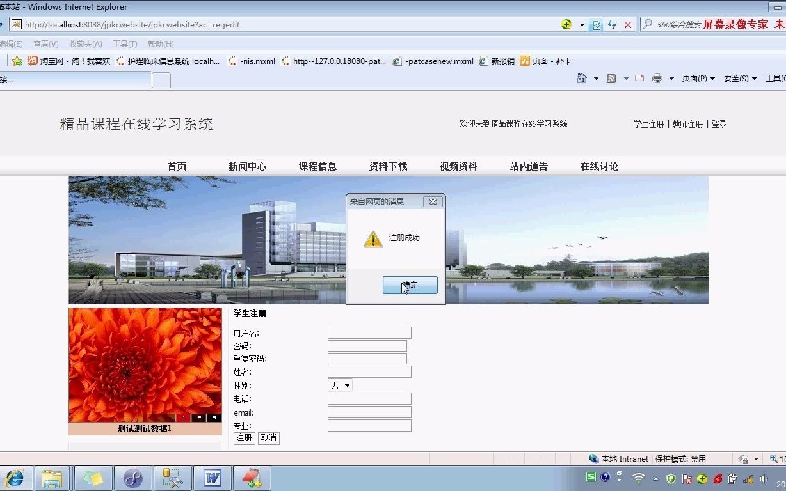
Task: Click the red stop loading icon
Action: [x=627, y=24]
